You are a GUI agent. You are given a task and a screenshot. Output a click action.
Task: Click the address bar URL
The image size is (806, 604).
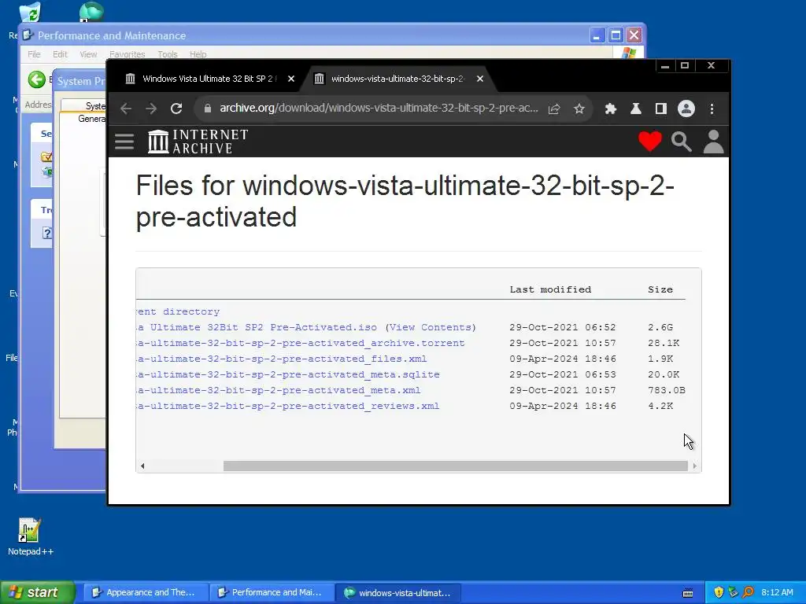tap(379, 109)
